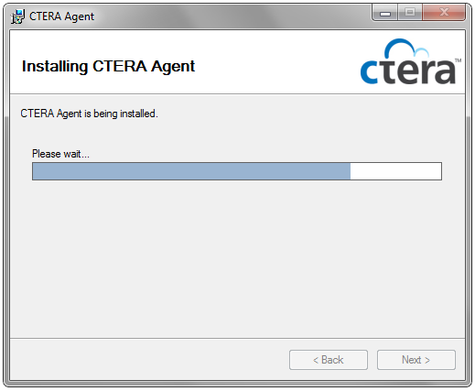Viewport: 475px width, 391px height.
Task: Close the CTERA Agent installer window
Action: pyautogui.click(x=444, y=13)
